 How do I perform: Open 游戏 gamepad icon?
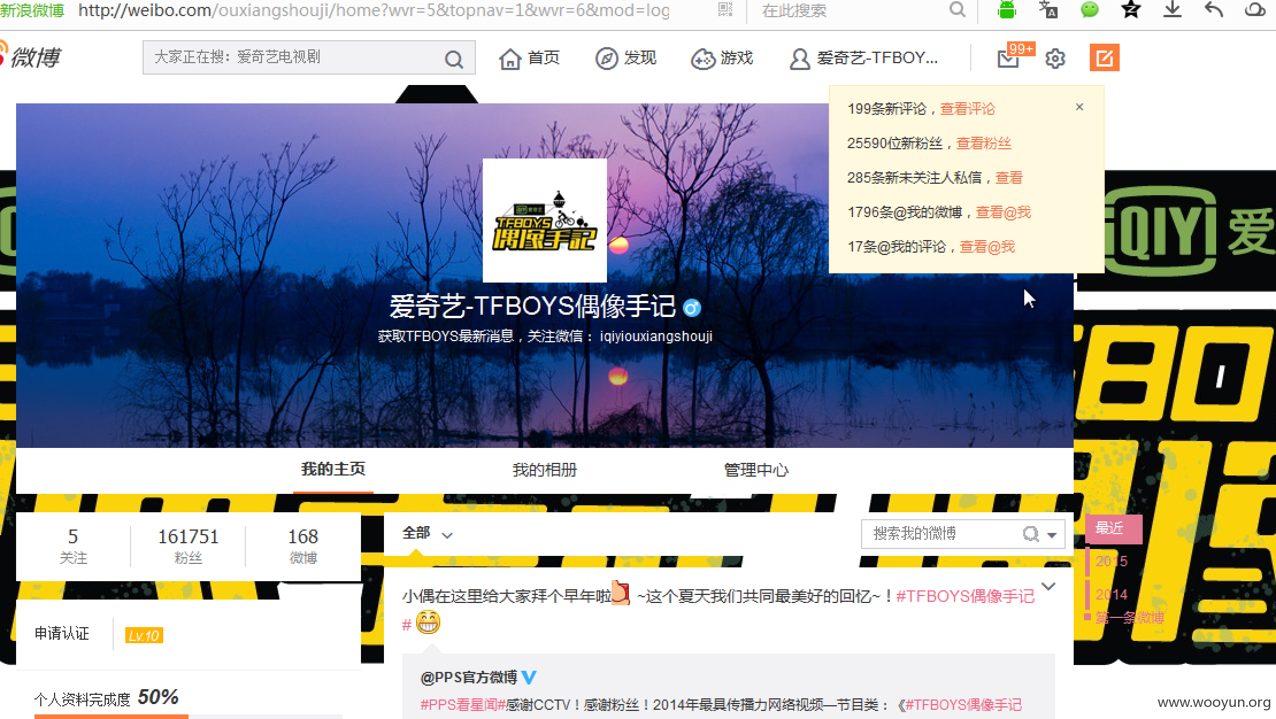(x=702, y=59)
